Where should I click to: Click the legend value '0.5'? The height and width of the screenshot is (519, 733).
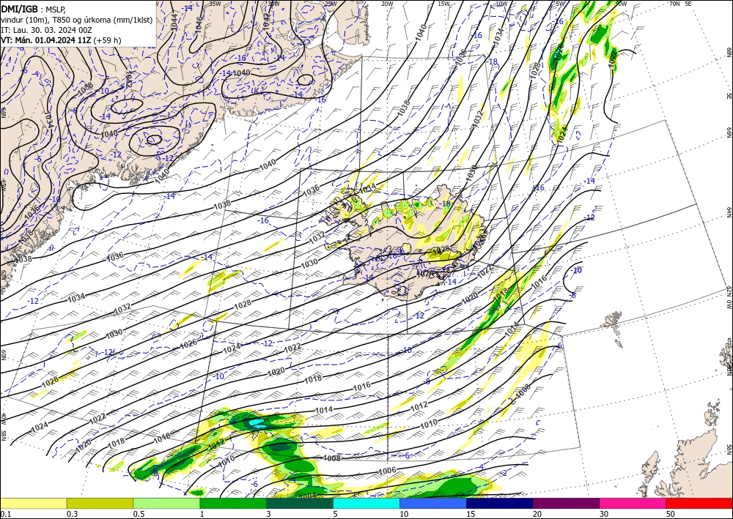[x=138, y=514]
